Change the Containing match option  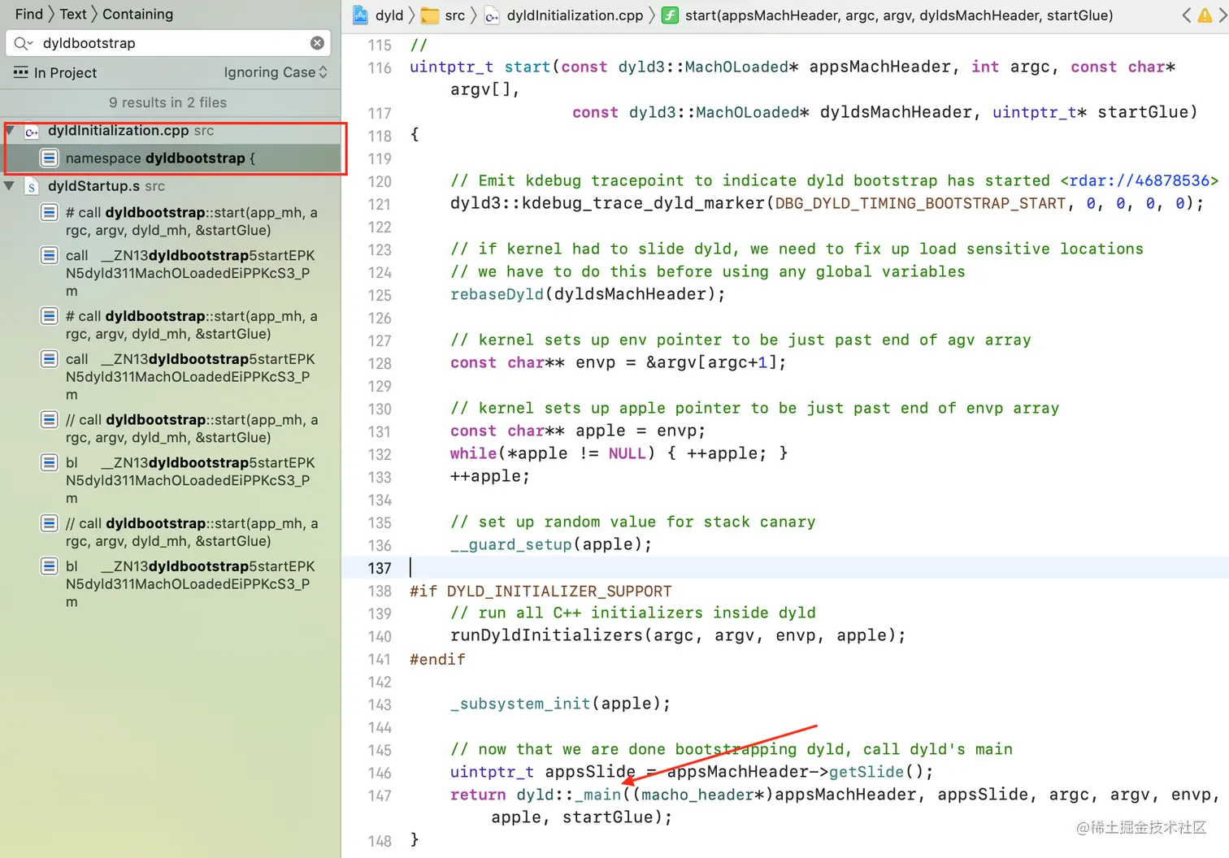[137, 14]
